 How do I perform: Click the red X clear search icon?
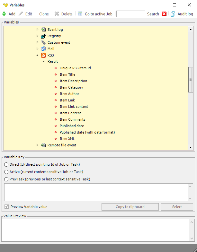click(x=164, y=14)
